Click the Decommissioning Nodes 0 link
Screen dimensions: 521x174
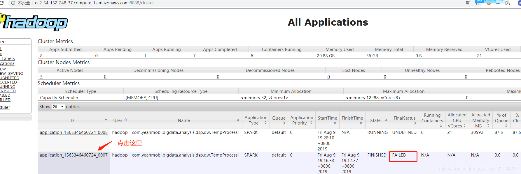(105, 77)
